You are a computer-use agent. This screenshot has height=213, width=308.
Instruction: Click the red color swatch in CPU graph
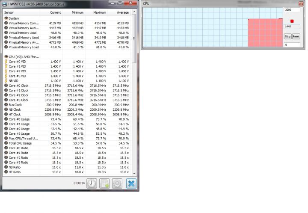pos(292,21)
